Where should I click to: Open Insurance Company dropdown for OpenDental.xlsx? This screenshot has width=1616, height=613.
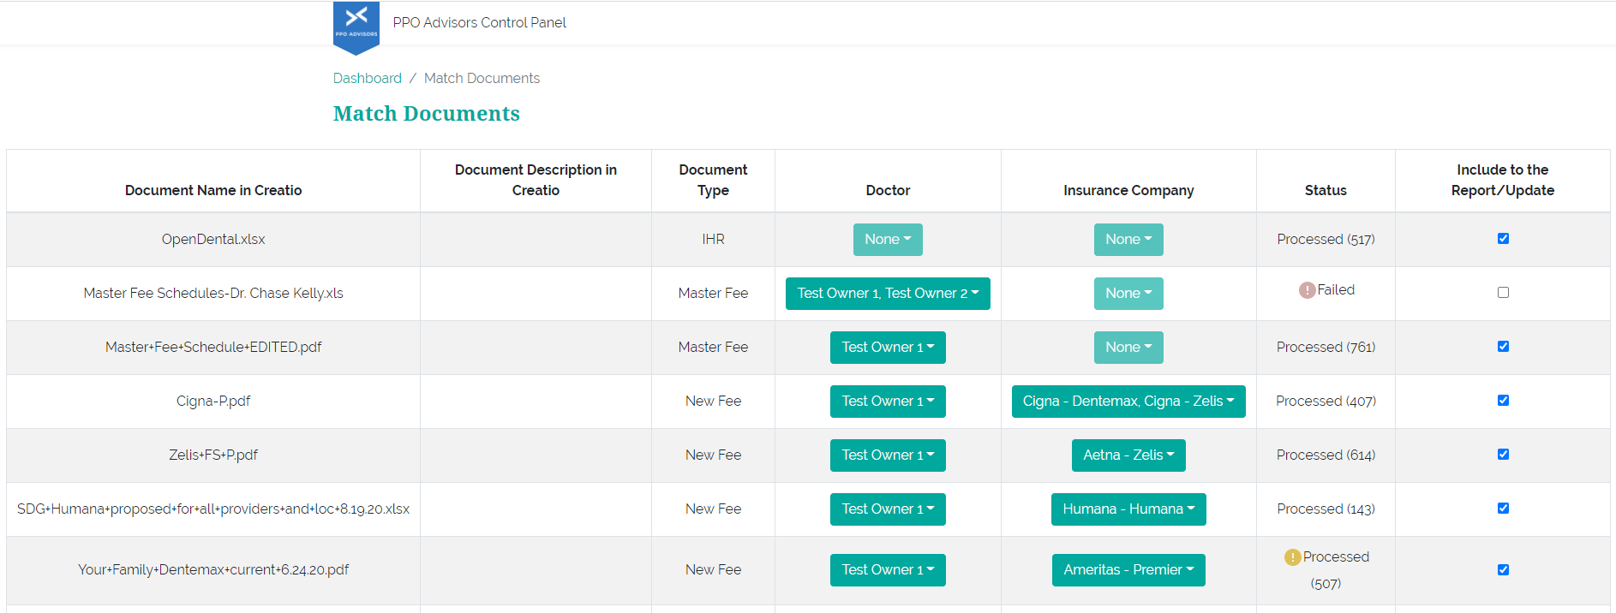pyautogui.click(x=1128, y=240)
